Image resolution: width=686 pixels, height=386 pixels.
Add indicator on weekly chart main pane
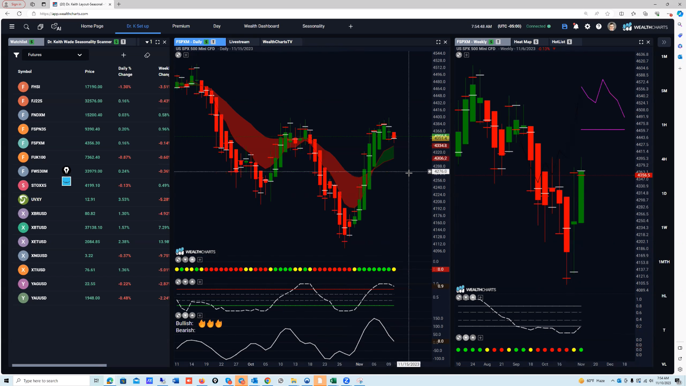pos(466,55)
